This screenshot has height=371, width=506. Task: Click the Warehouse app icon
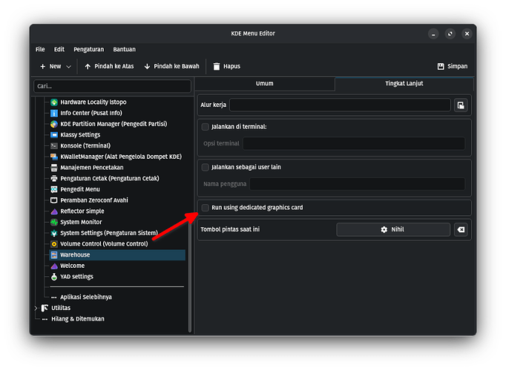tap(54, 255)
